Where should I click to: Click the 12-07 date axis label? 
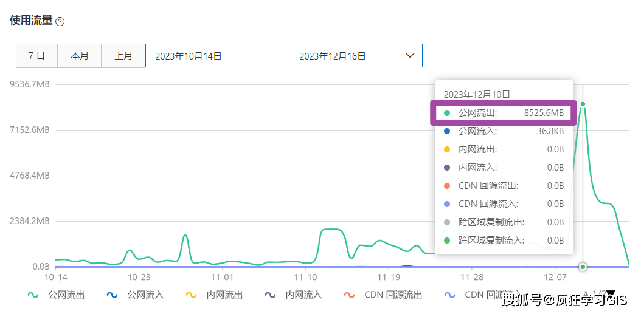(x=555, y=277)
